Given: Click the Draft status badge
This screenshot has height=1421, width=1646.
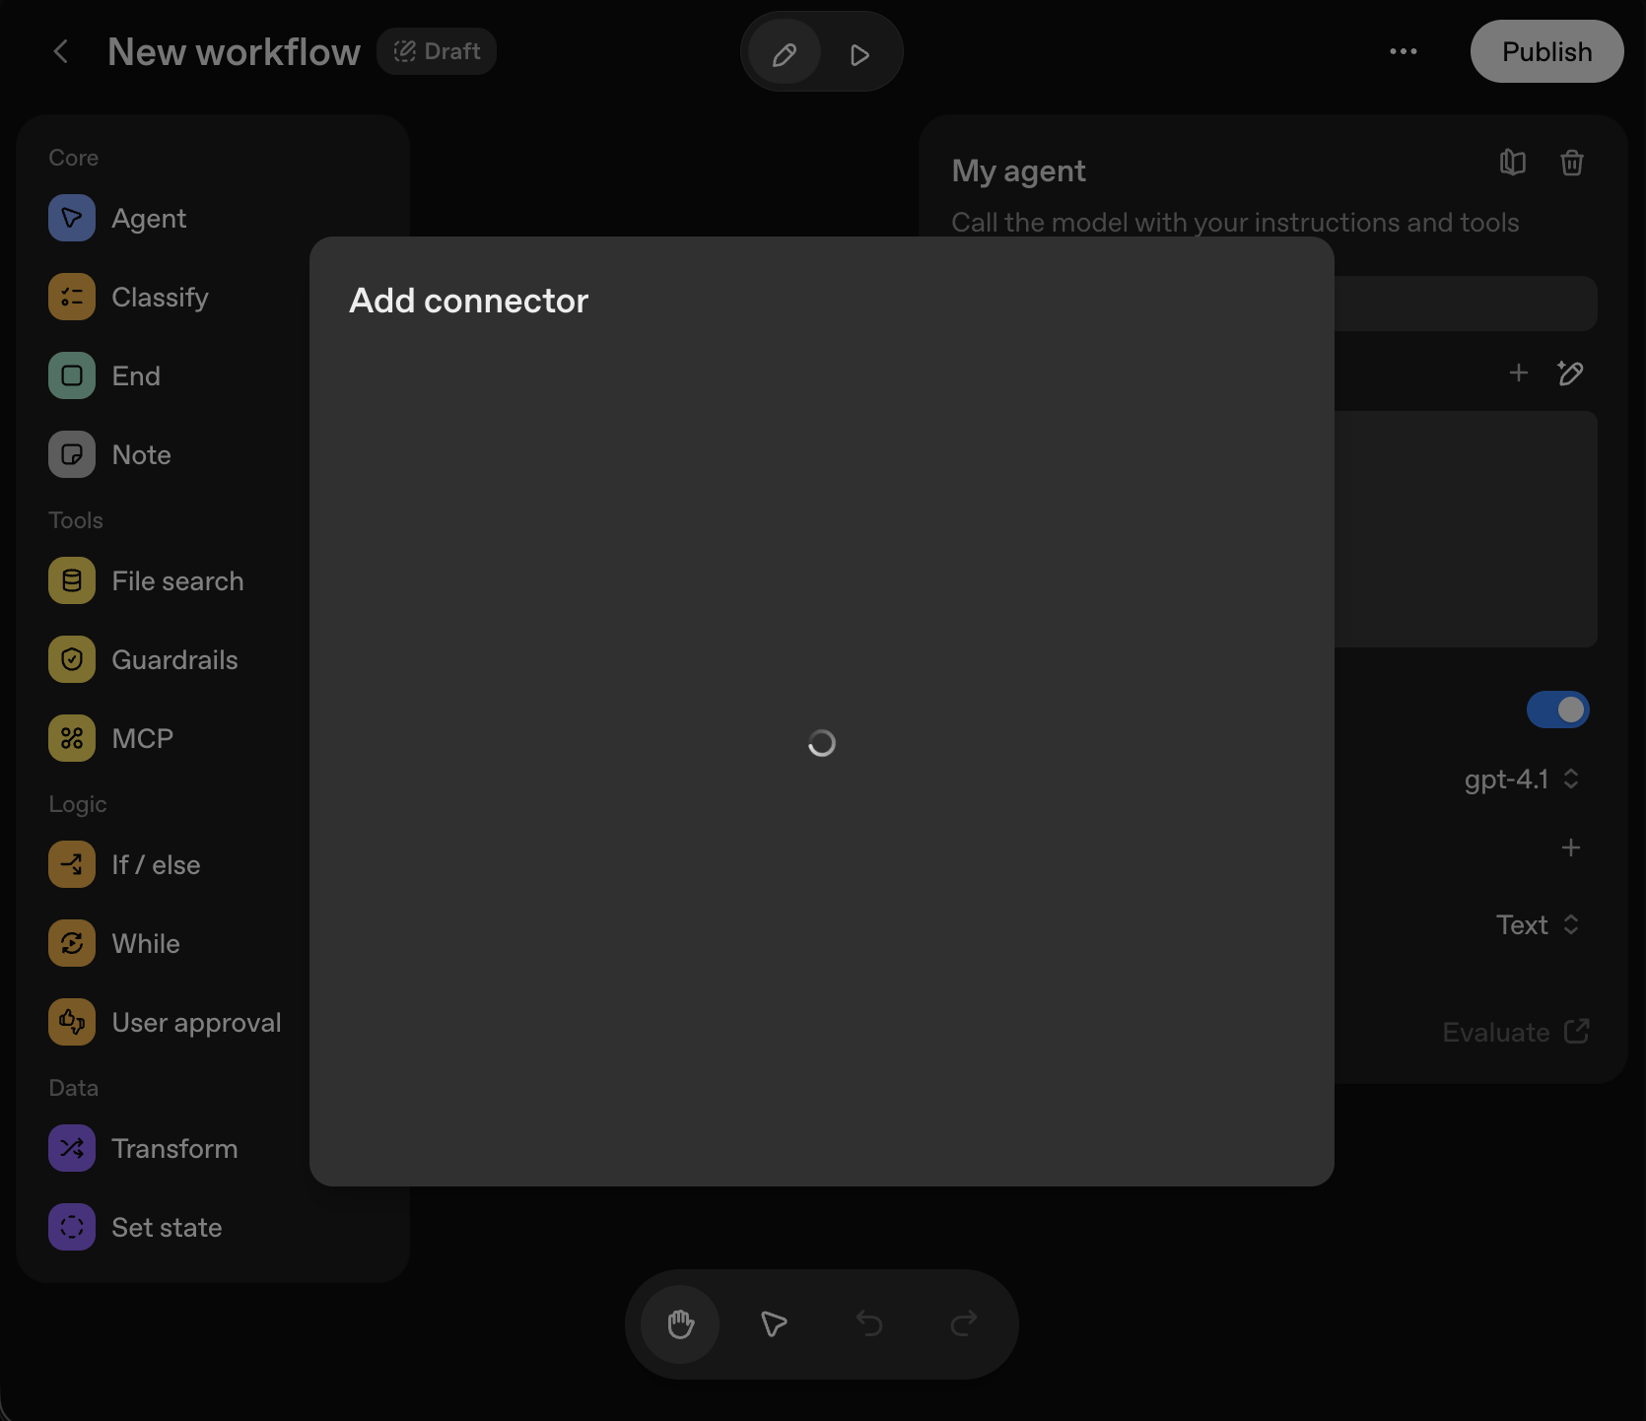Looking at the screenshot, I should (437, 51).
